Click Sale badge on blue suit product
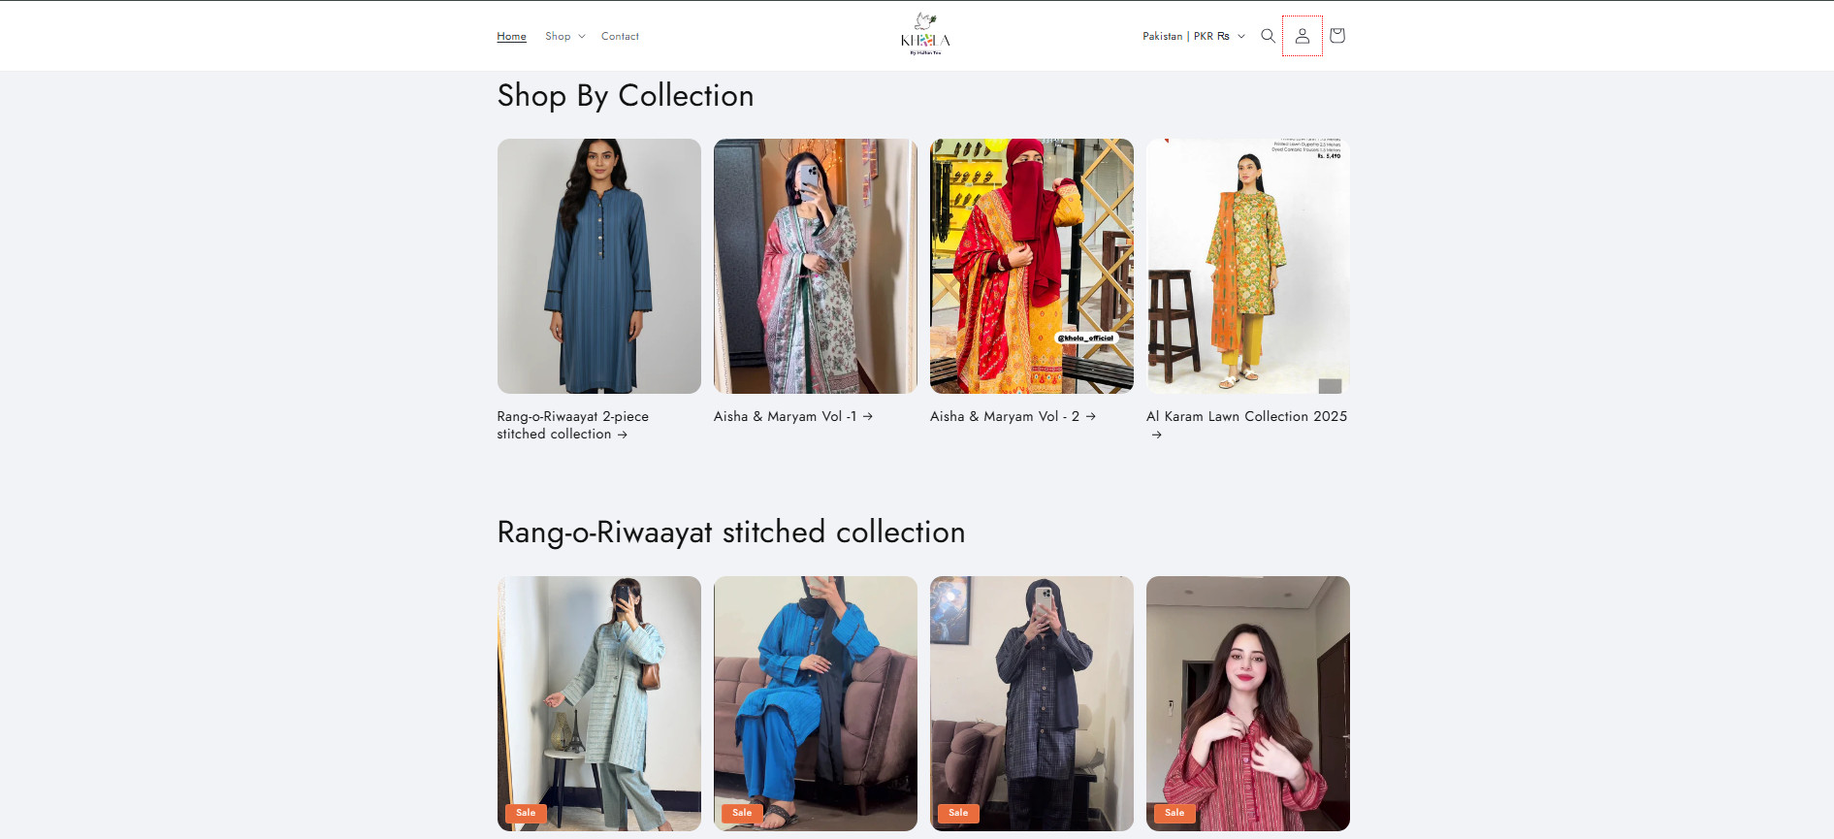 point(742,813)
